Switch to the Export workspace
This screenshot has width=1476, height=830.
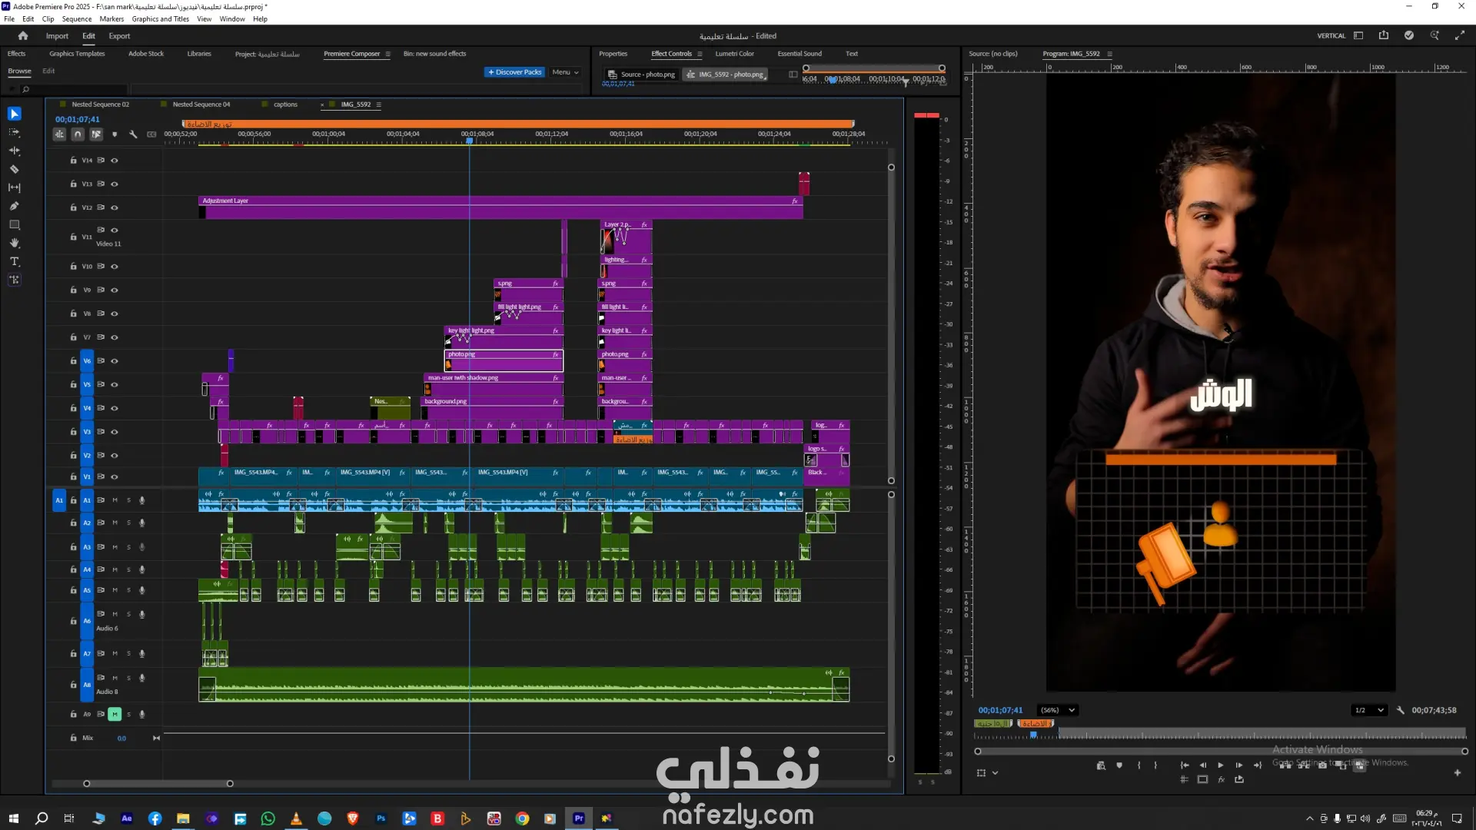click(x=119, y=36)
